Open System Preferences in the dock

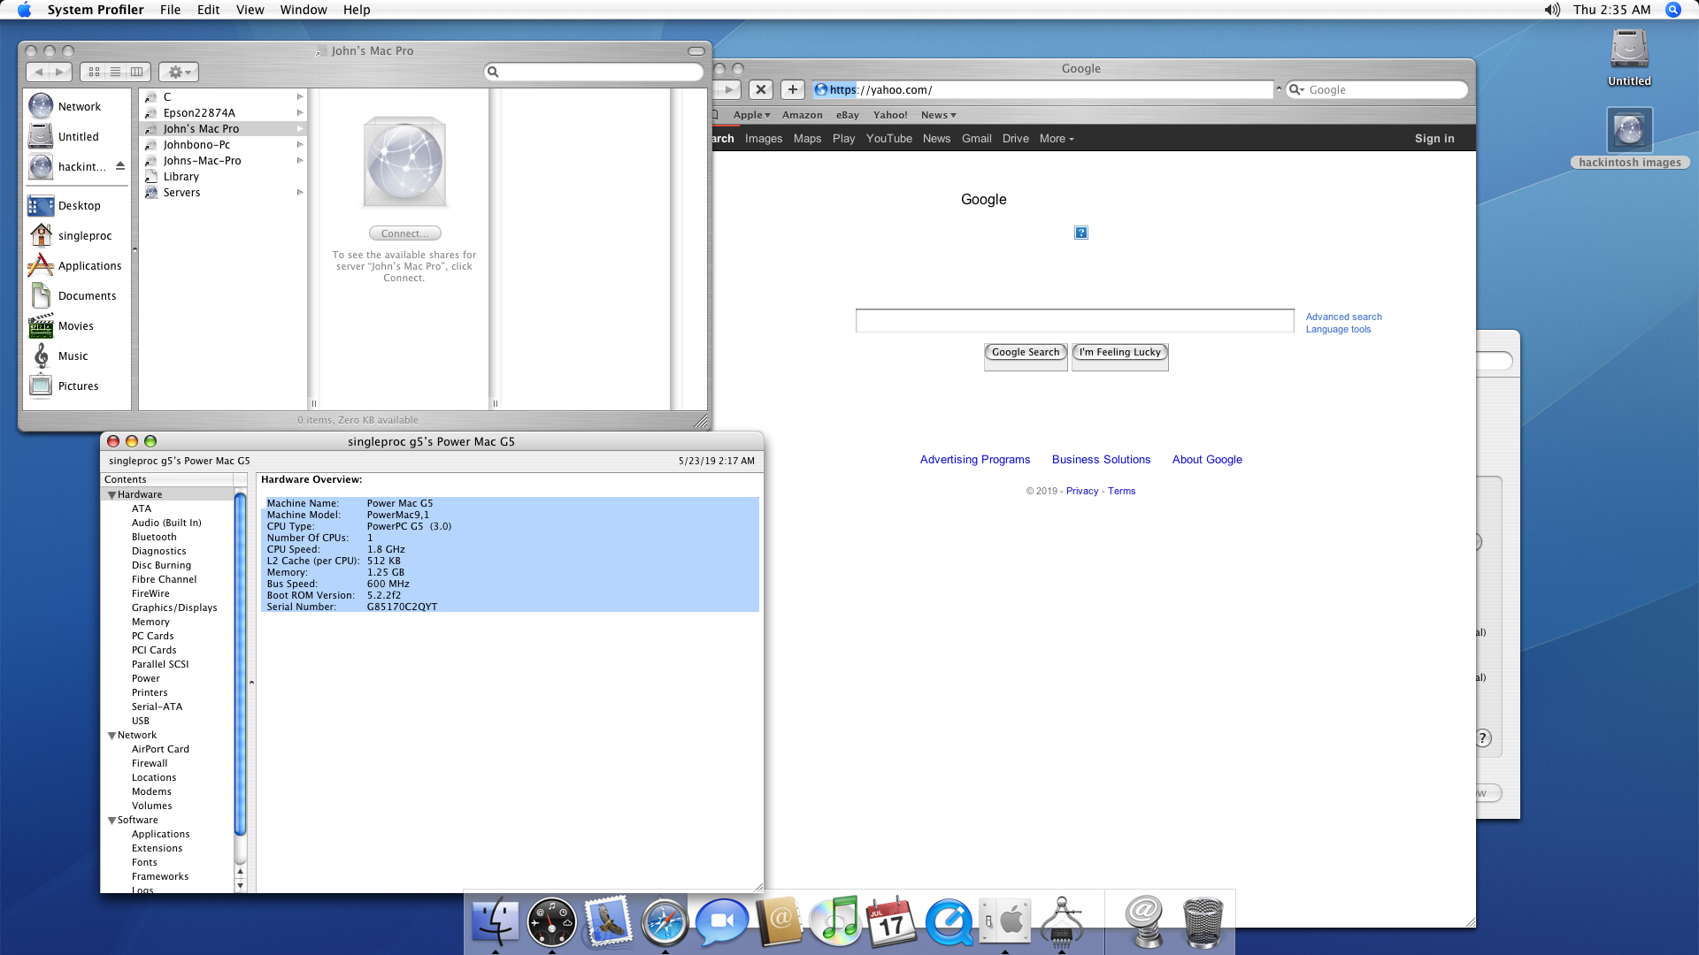1005,921
